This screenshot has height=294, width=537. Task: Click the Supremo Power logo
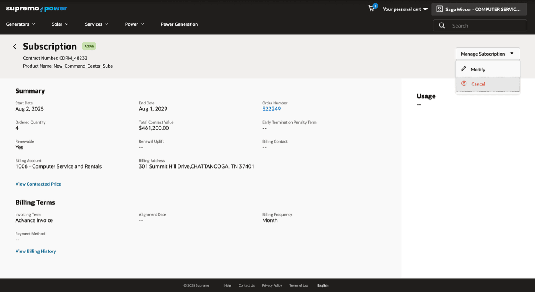click(x=37, y=9)
